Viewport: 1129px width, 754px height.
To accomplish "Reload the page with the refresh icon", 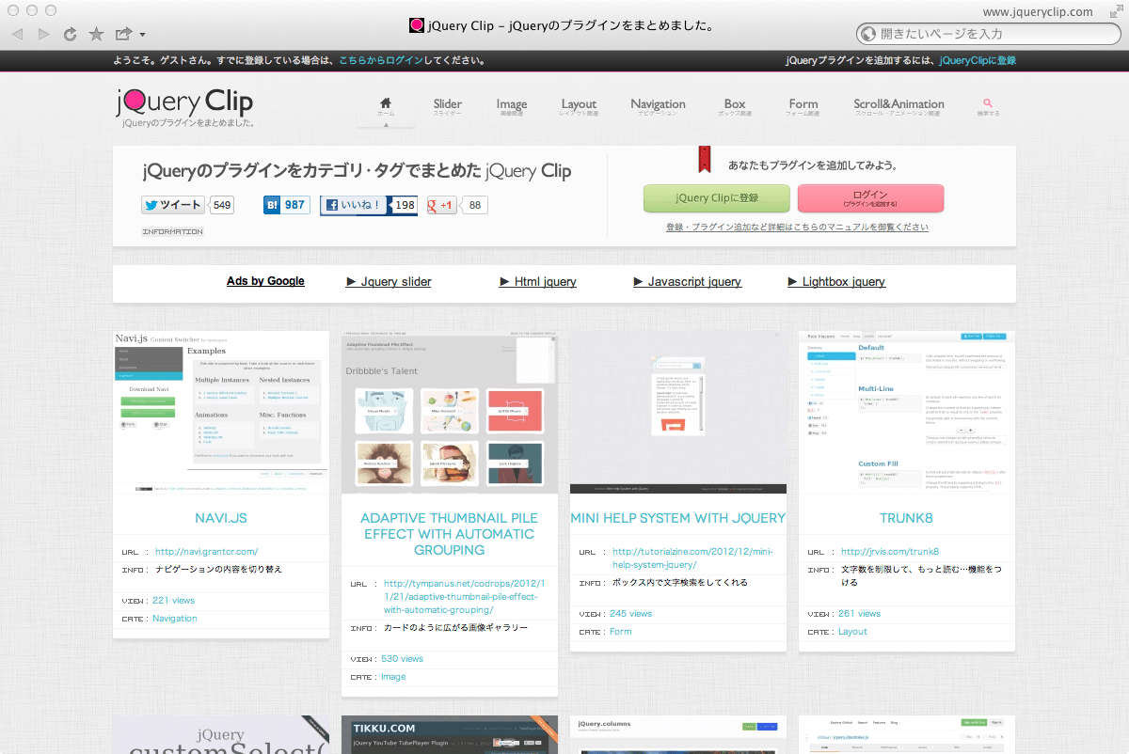I will [70, 35].
